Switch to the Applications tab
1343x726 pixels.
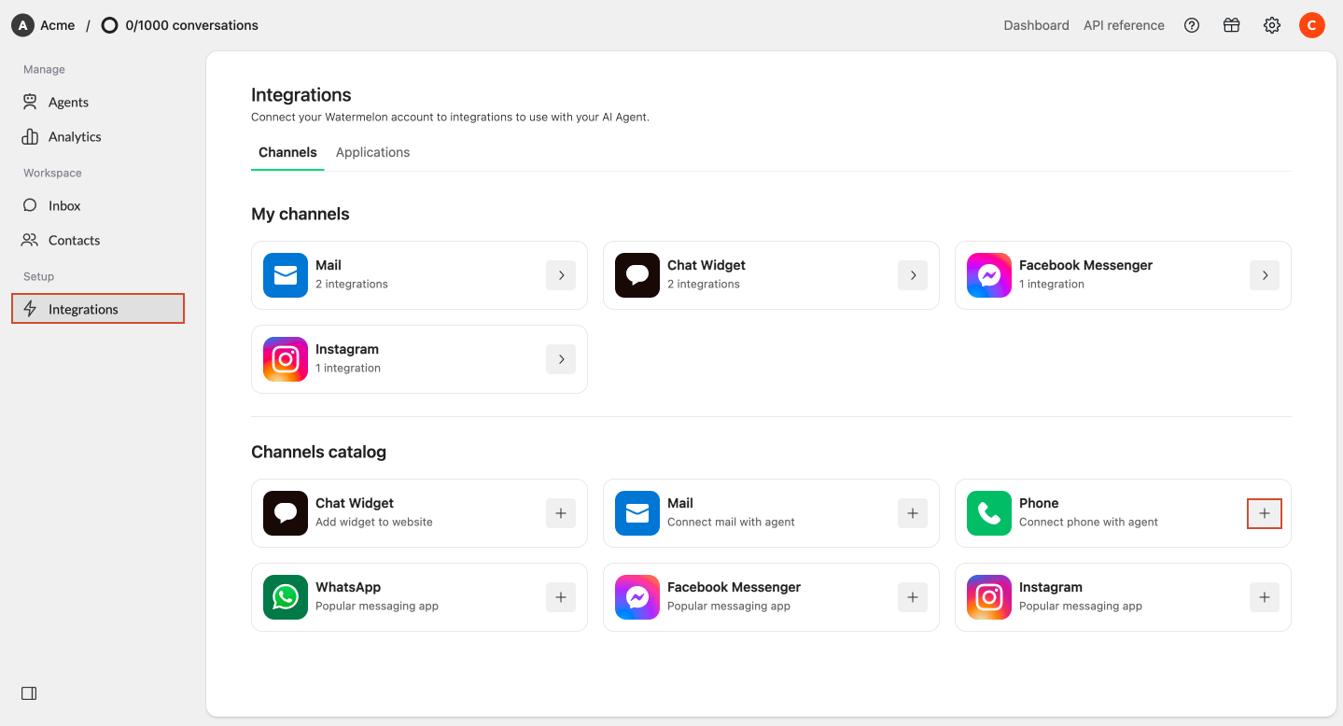[372, 152]
